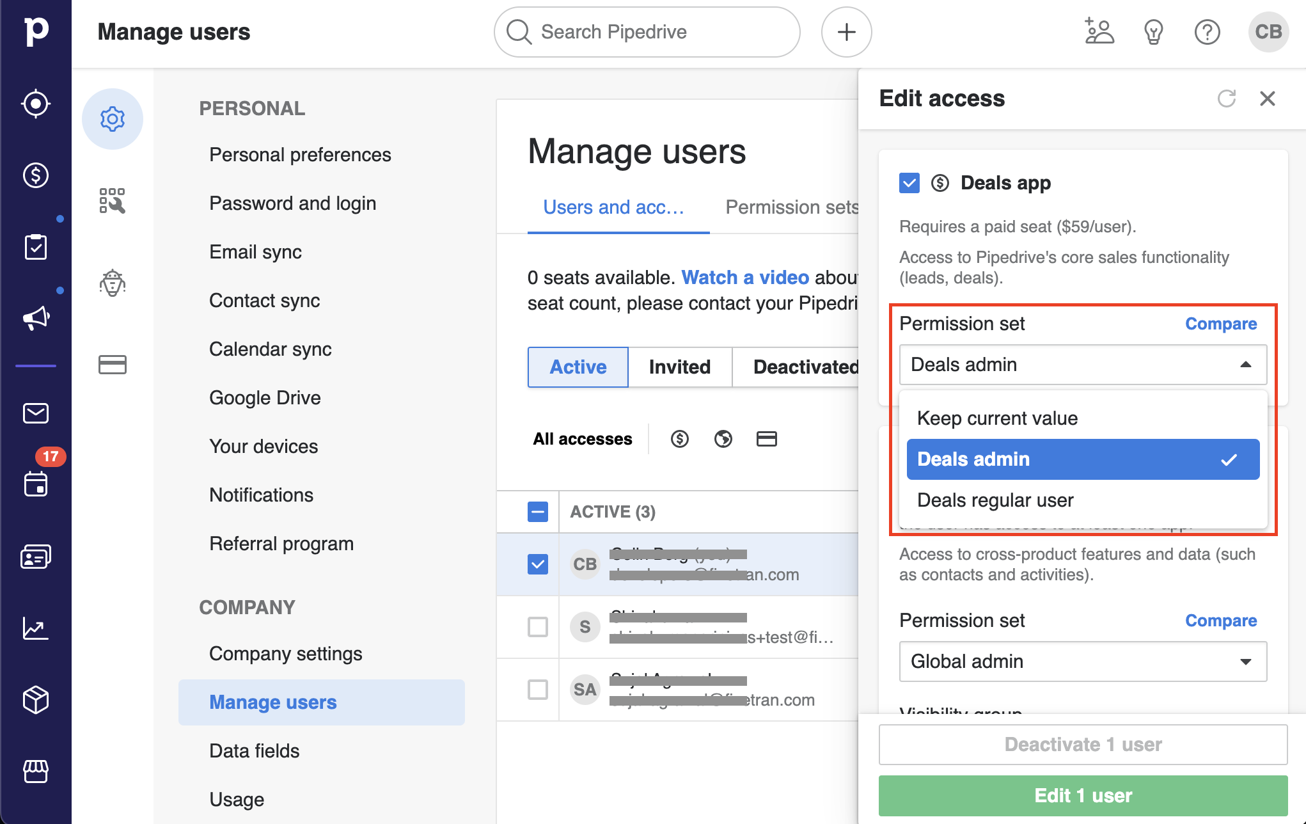Select Deals admin option in list
Image resolution: width=1306 pixels, height=824 pixels.
pyautogui.click(x=1083, y=459)
